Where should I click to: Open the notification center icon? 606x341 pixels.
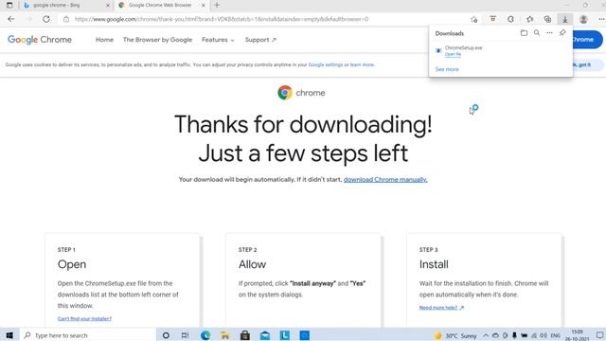599,335
